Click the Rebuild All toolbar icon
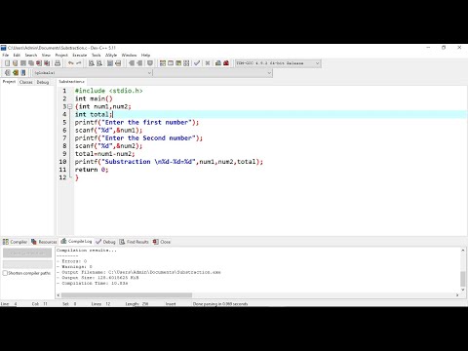 (x=186, y=63)
